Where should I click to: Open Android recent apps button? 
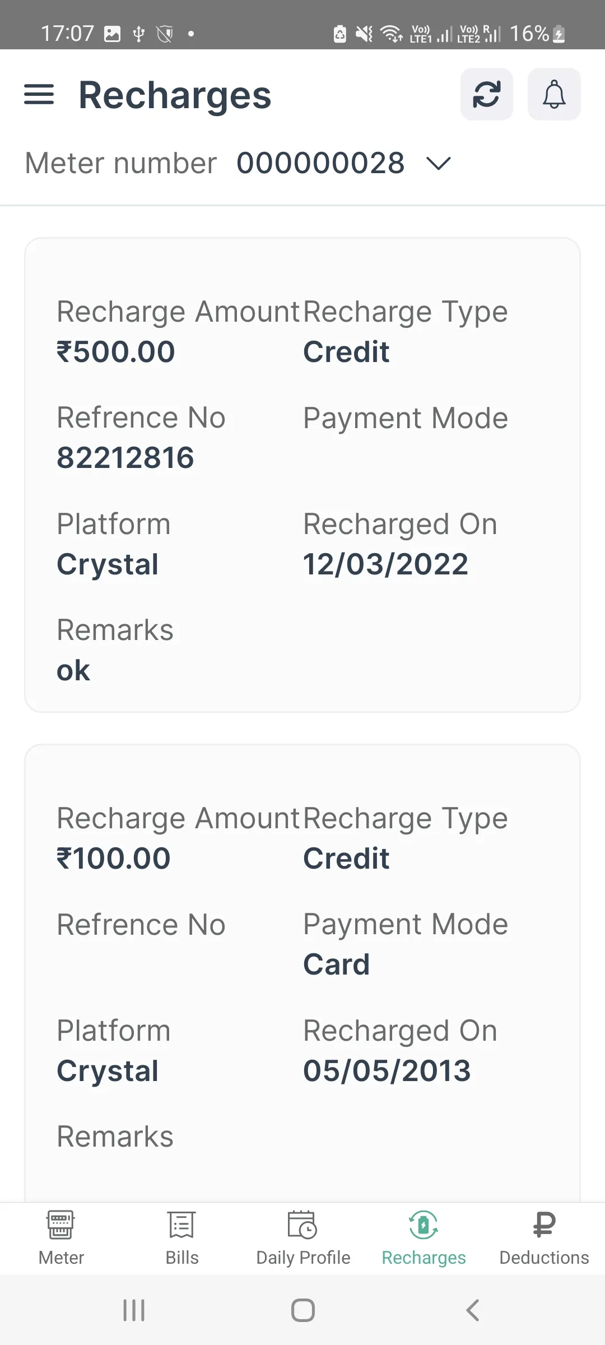134,1310
